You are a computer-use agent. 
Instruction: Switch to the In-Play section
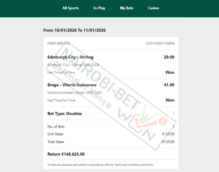pos(99,8)
